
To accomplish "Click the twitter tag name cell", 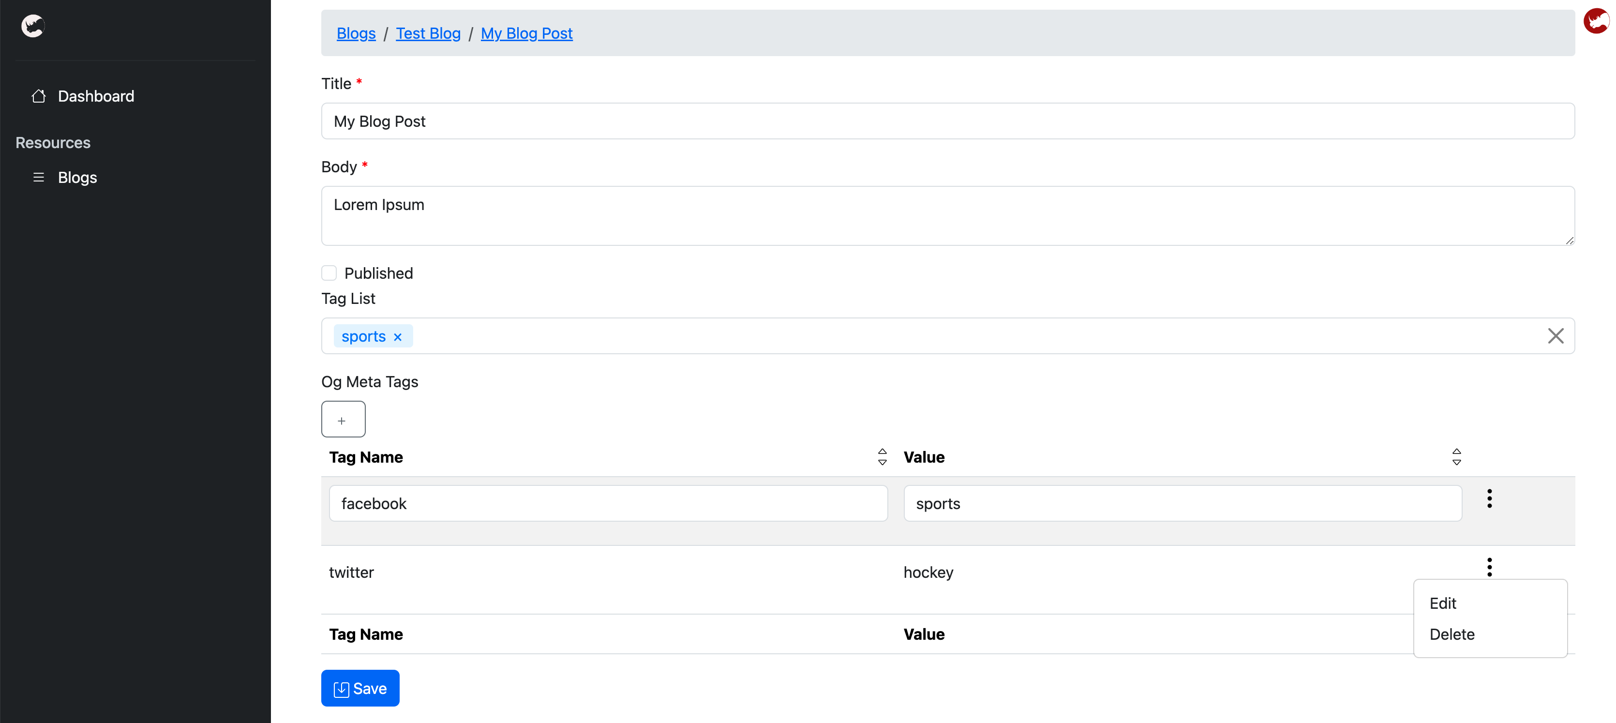I will [351, 572].
